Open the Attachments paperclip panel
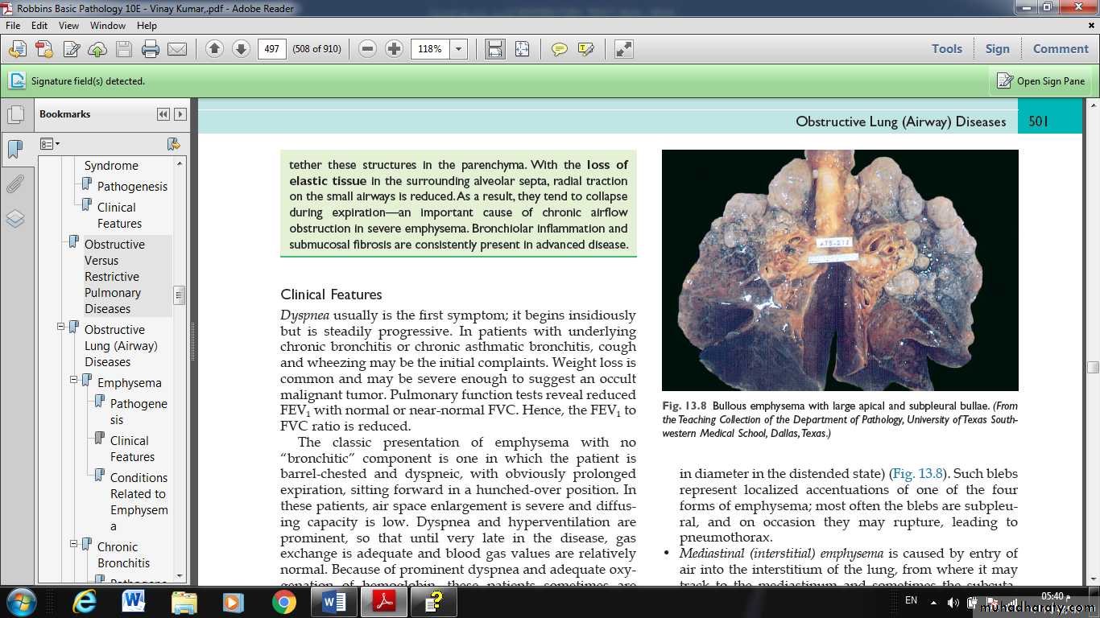Image resolution: width=1100 pixels, height=618 pixels. pyautogui.click(x=15, y=184)
